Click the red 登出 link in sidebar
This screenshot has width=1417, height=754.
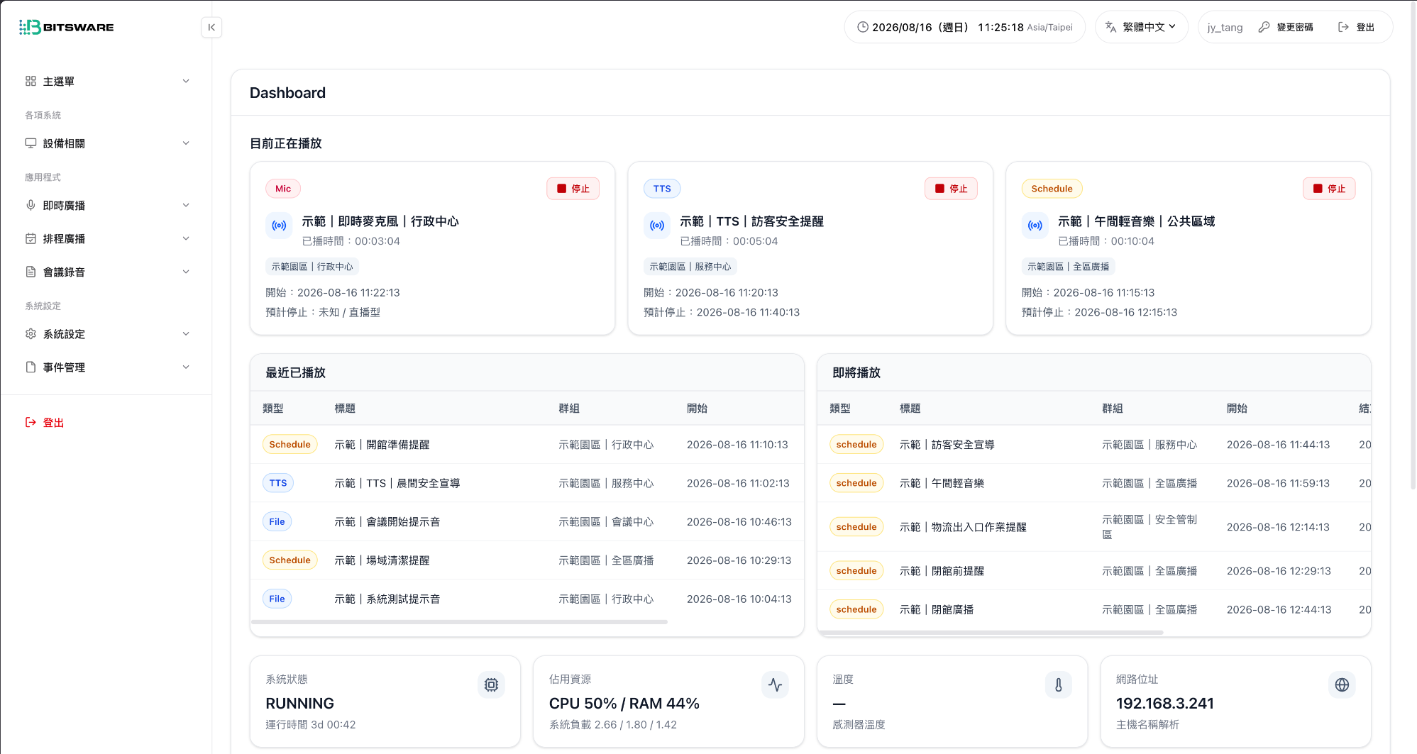click(x=45, y=422)
